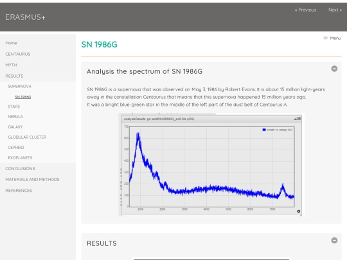Click the spectrum chart image
347x260 pixels.
[x=211, y=164]
